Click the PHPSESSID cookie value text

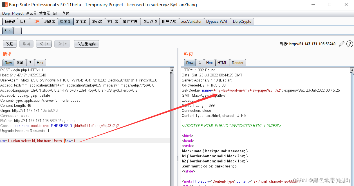click(x=97, y=126)
